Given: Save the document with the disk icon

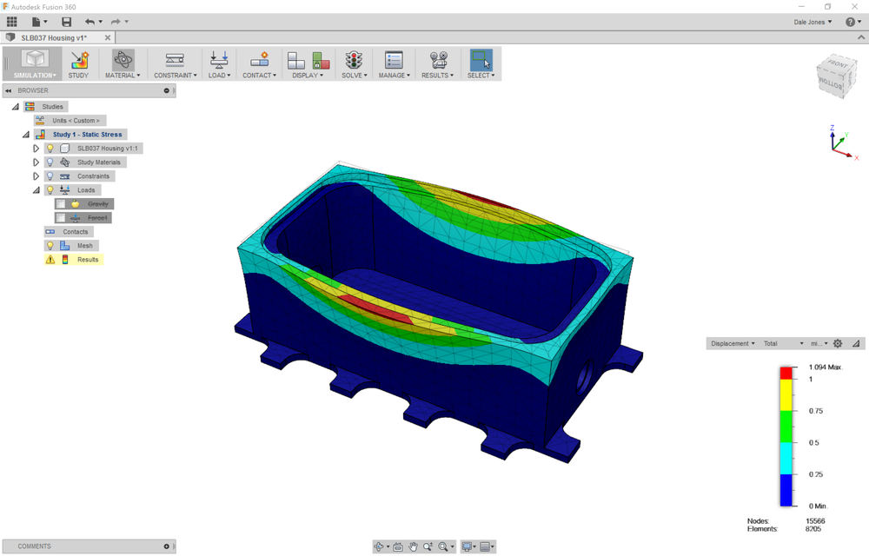Looking at the screenshot, I should pos(67,22).
